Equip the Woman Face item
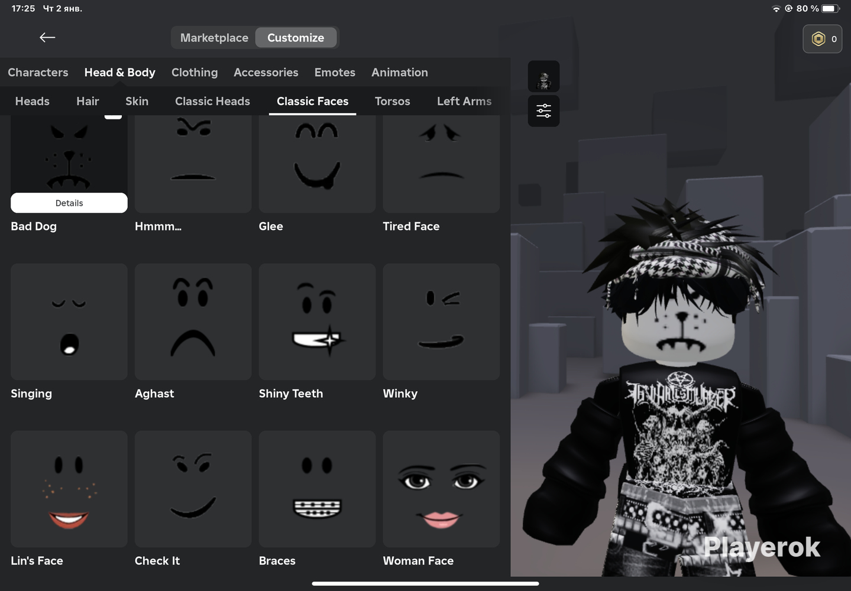The image size is (851, 591). coord(441,489)
